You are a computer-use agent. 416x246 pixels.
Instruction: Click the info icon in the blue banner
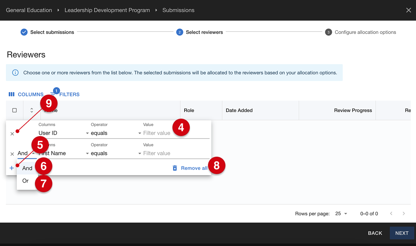point(15,73)
